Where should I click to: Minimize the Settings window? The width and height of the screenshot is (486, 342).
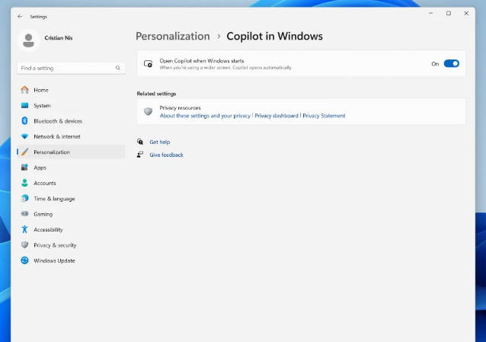[430, 14]
